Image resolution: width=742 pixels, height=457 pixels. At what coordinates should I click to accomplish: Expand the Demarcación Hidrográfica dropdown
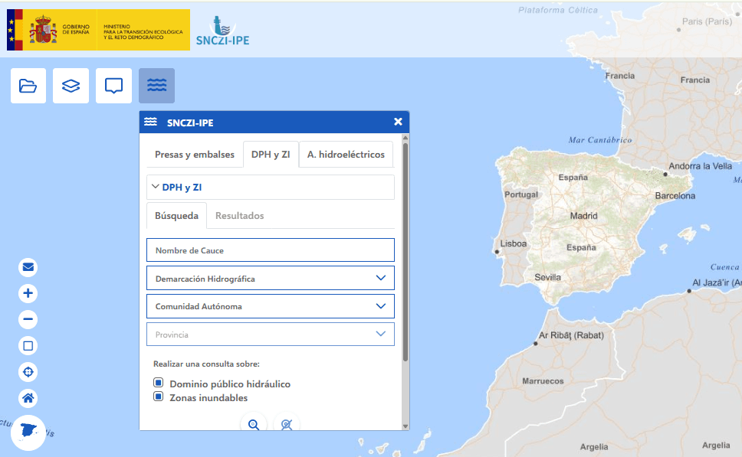271,279
